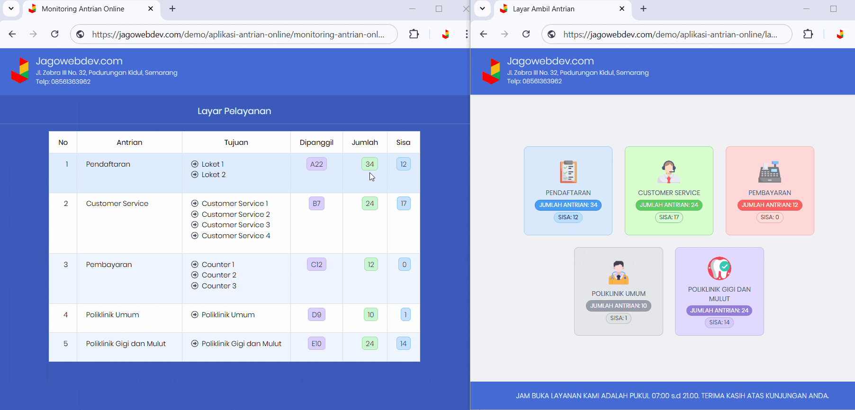Click the Dipanggil column header
Viewport: 855px width, 410px height.
pyautogui.click(x=316, y=143)
